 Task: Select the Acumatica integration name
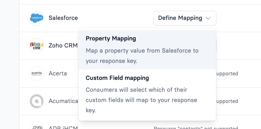[63, 101]
